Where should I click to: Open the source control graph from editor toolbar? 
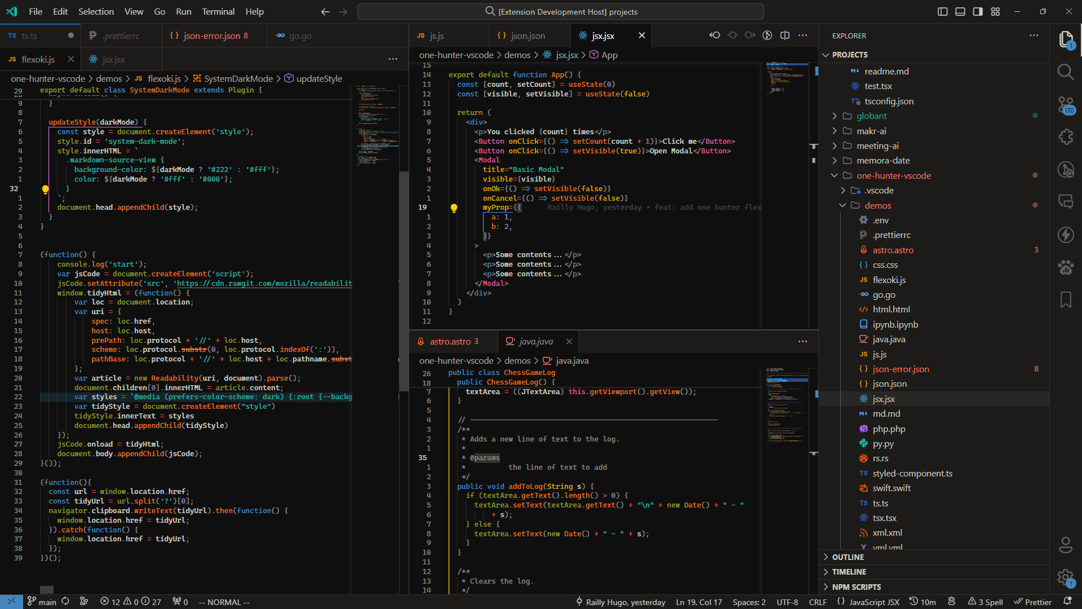click(767, 35)
